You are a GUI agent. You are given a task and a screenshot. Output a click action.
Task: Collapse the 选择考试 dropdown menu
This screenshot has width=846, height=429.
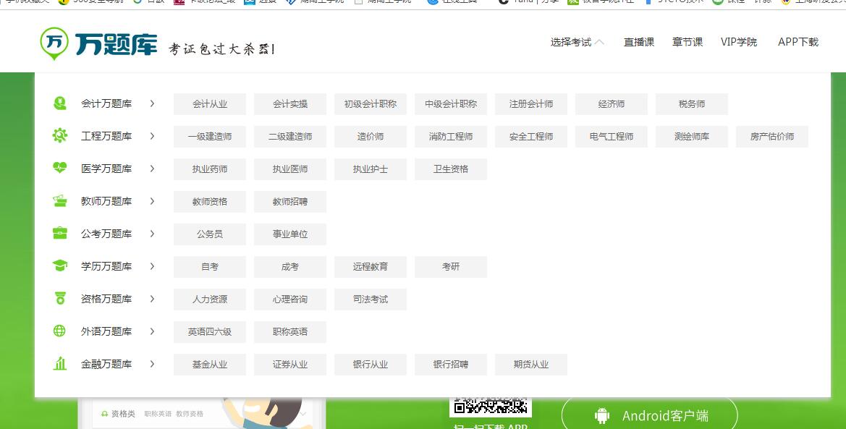click(x=577, y=43)
